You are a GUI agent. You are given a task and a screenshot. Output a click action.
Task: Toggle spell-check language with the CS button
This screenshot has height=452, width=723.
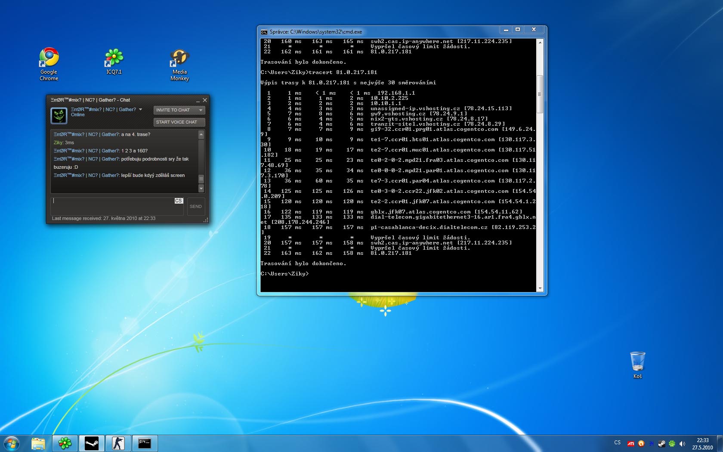[x=178, y=200]
